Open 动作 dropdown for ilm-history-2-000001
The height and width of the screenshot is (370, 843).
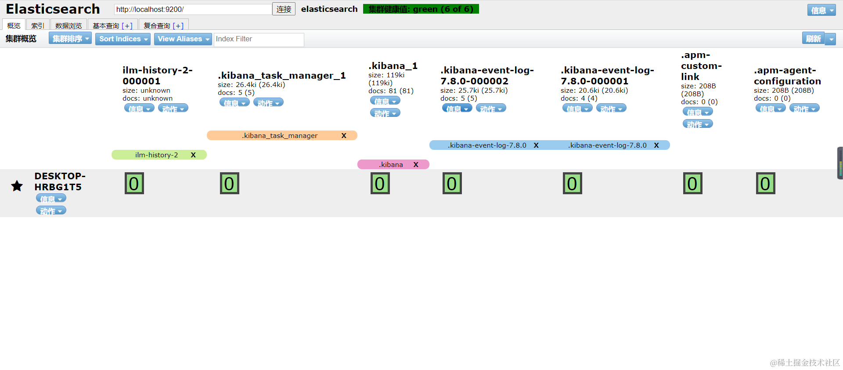click(173, 108)
